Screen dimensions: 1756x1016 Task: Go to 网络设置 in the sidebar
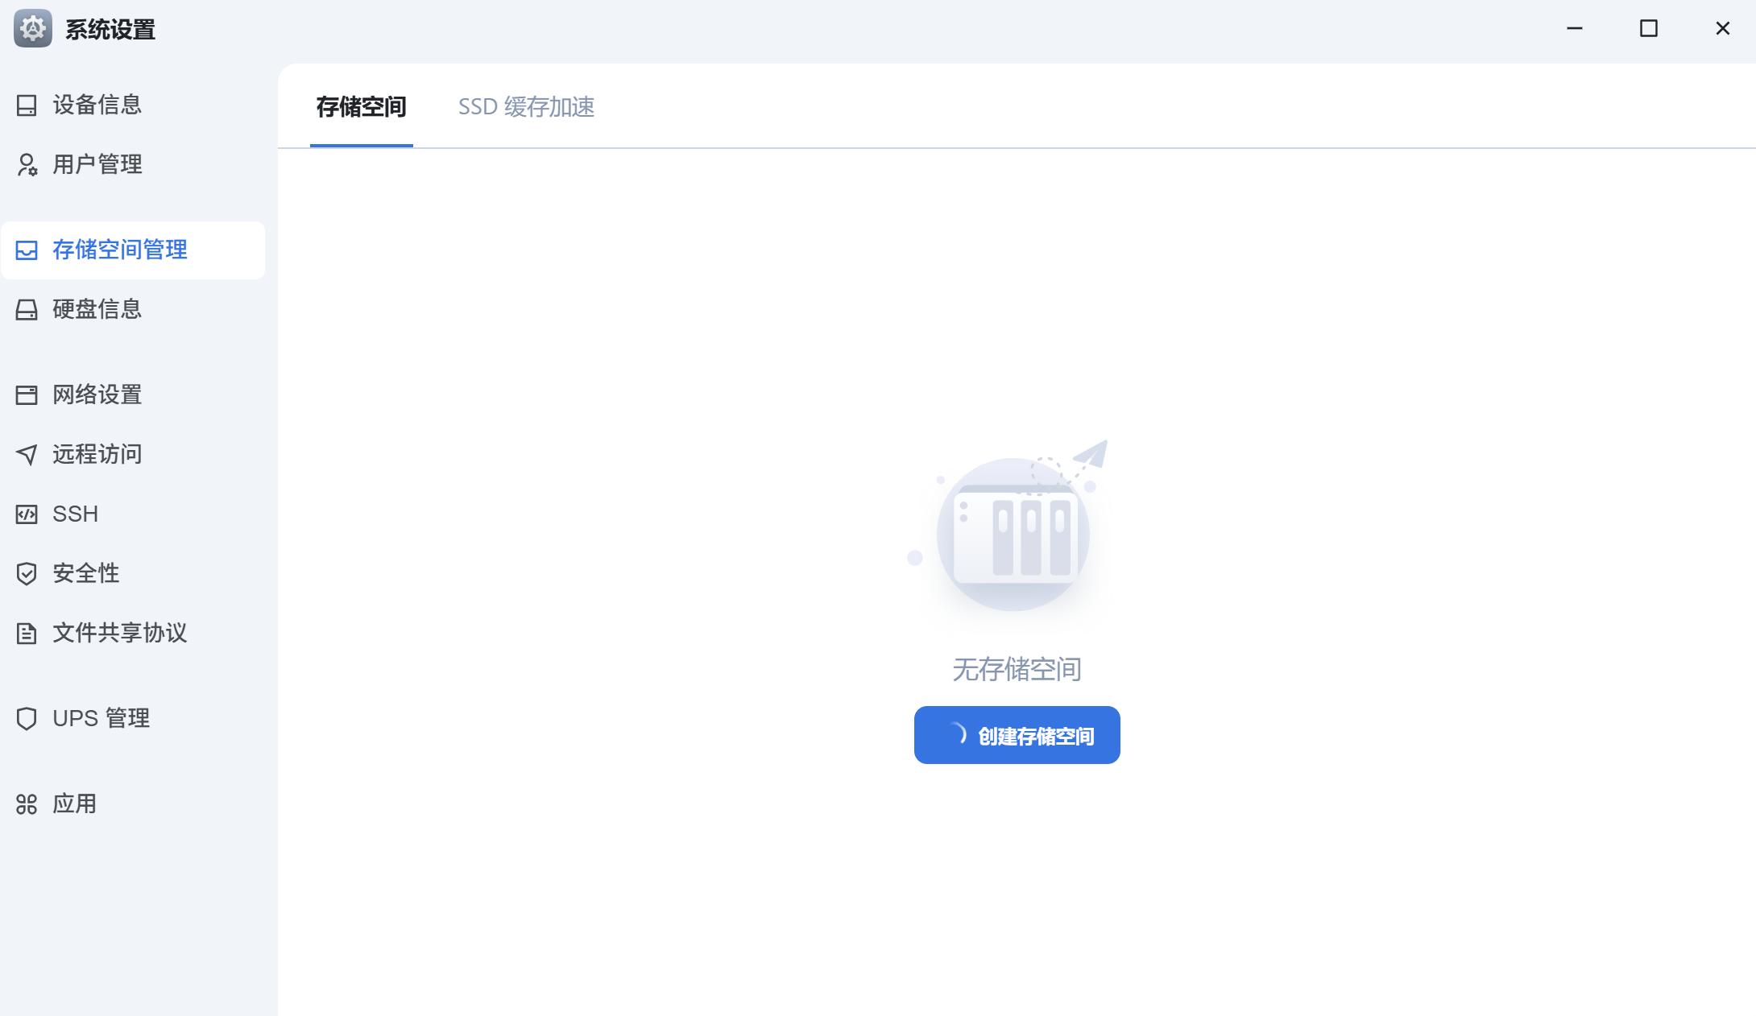tap(97, 395)
